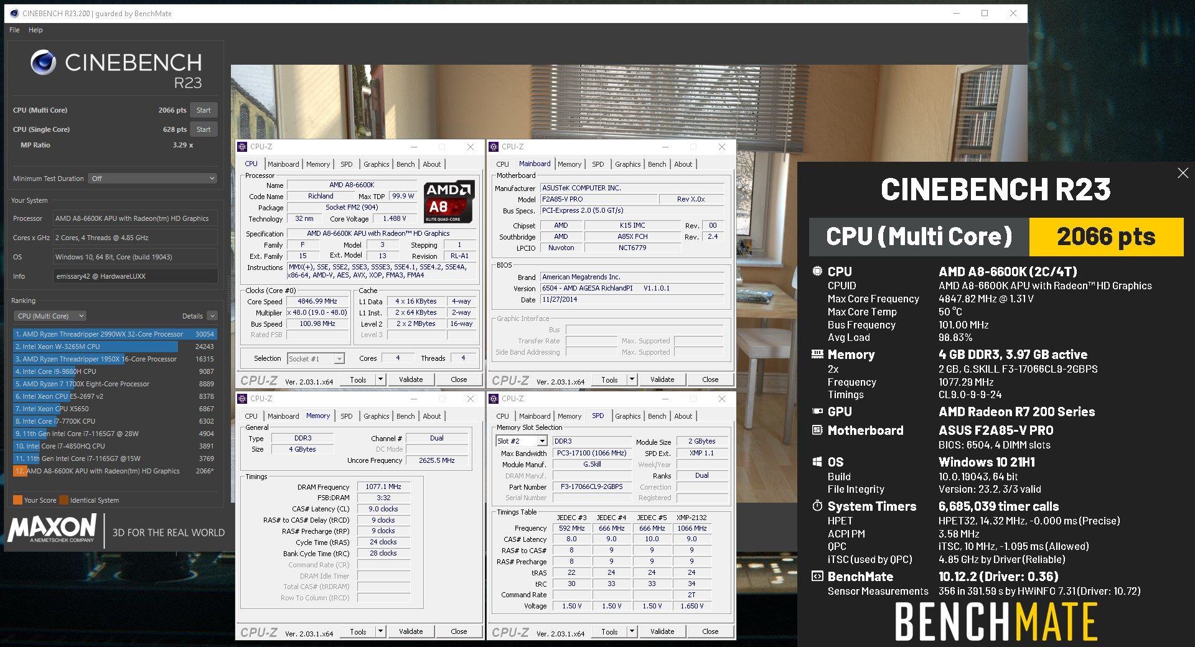
Task: Click the orange Your Score legend swatch
Action: pos(17,500)
